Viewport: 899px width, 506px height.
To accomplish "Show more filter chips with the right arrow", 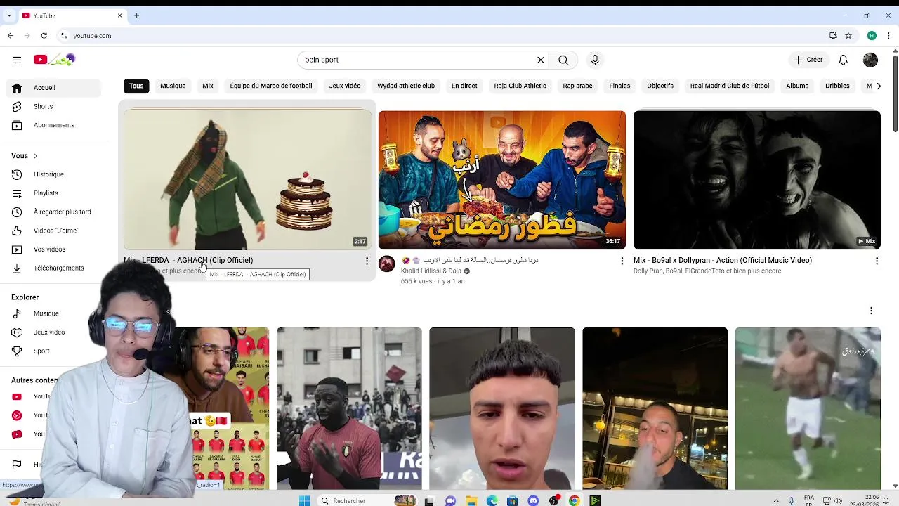I will pyautogui.click(x=878, y=86).
